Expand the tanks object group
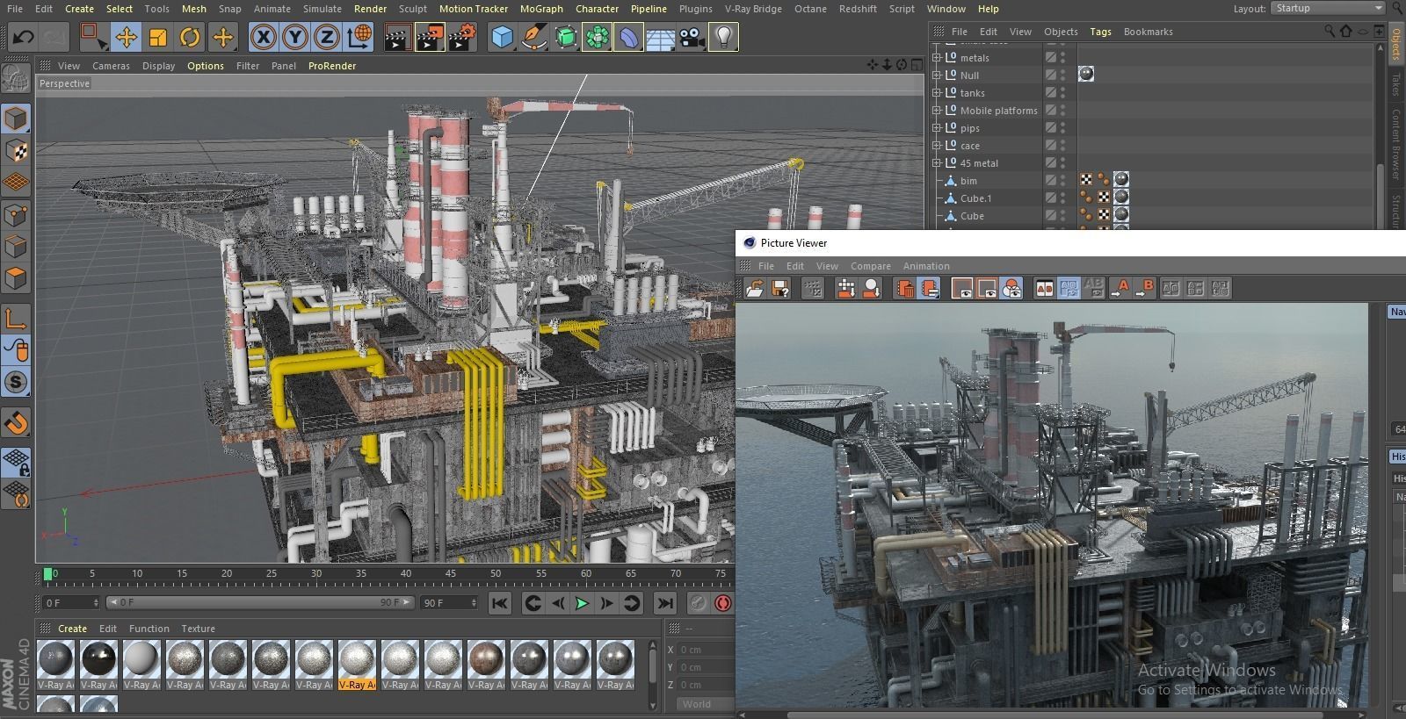This screenshot has width=1406, height=719. [937, 93]
